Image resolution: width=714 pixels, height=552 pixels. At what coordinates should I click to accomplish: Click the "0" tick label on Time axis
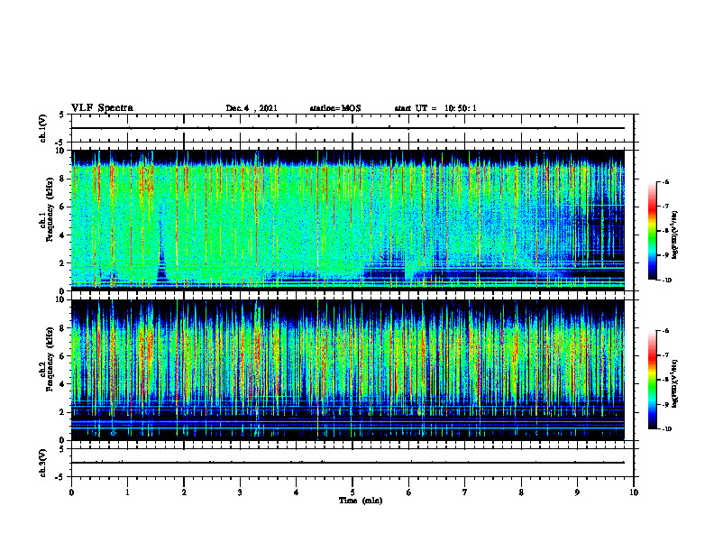click(x=71, y=492)
